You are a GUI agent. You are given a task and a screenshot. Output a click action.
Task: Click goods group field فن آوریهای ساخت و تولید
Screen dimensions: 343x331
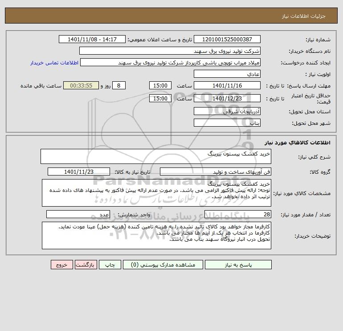tap(216, 171)
